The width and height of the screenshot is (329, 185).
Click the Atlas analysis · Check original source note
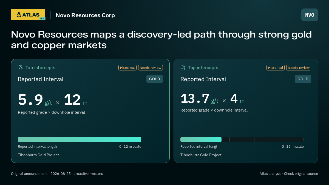[289, 173]
